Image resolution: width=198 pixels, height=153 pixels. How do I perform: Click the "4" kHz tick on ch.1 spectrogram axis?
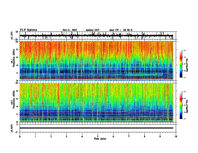tap(17, 65)
